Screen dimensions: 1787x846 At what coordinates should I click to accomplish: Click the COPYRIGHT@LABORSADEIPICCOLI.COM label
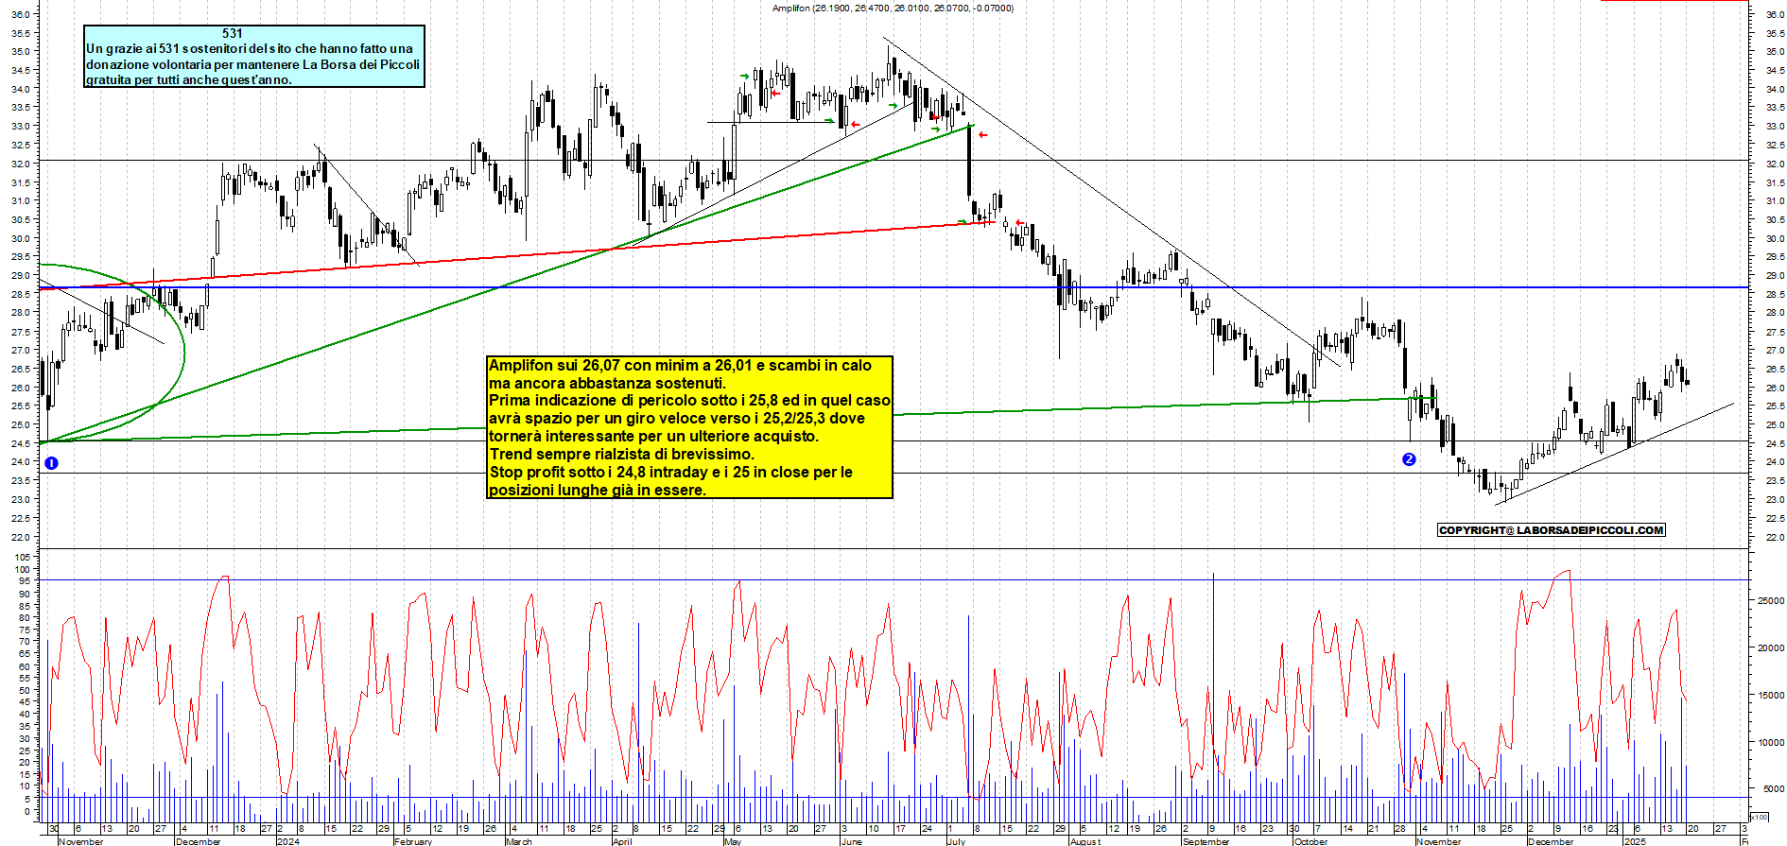point(1551,530)
